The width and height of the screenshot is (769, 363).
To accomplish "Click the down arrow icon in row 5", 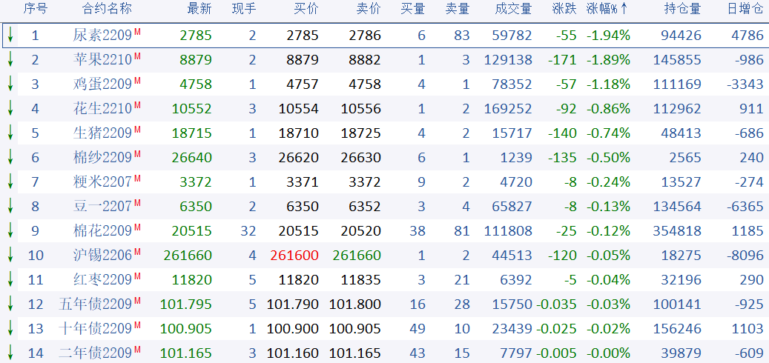I will tap(10, 133).
